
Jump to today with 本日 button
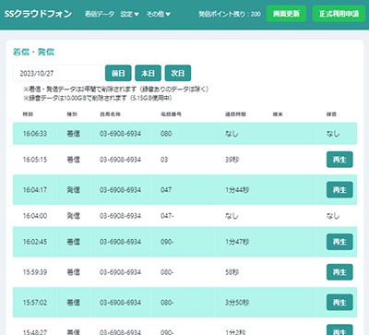[149, 73]
